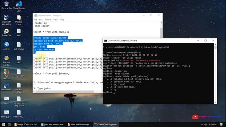Close the cmd.exe window
This screenshot has height=127, width=226.
pos(213,41)
